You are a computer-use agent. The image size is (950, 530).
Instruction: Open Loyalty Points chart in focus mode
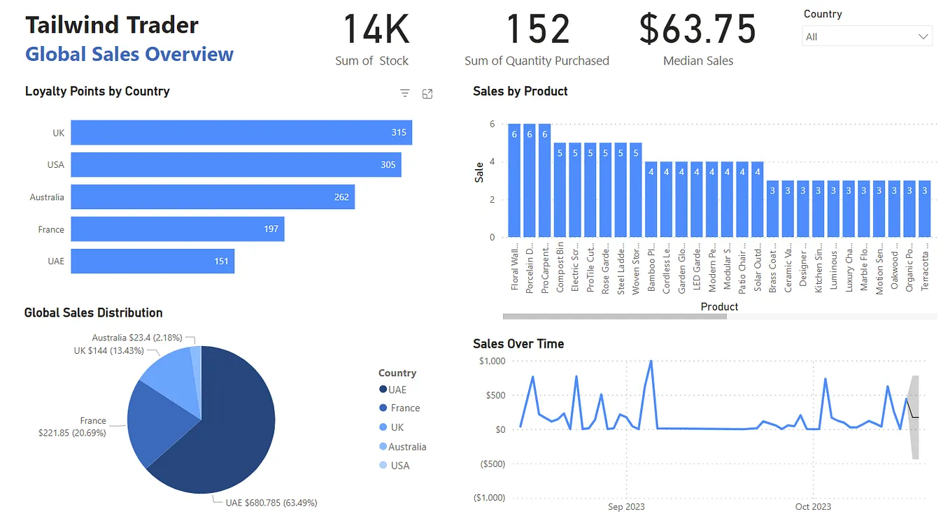pos(427,92)
